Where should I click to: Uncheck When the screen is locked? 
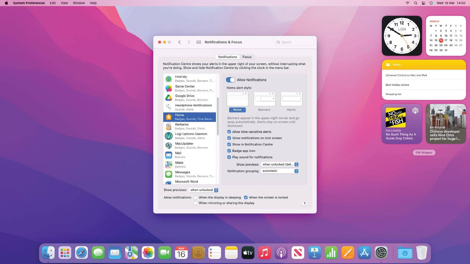246,198
